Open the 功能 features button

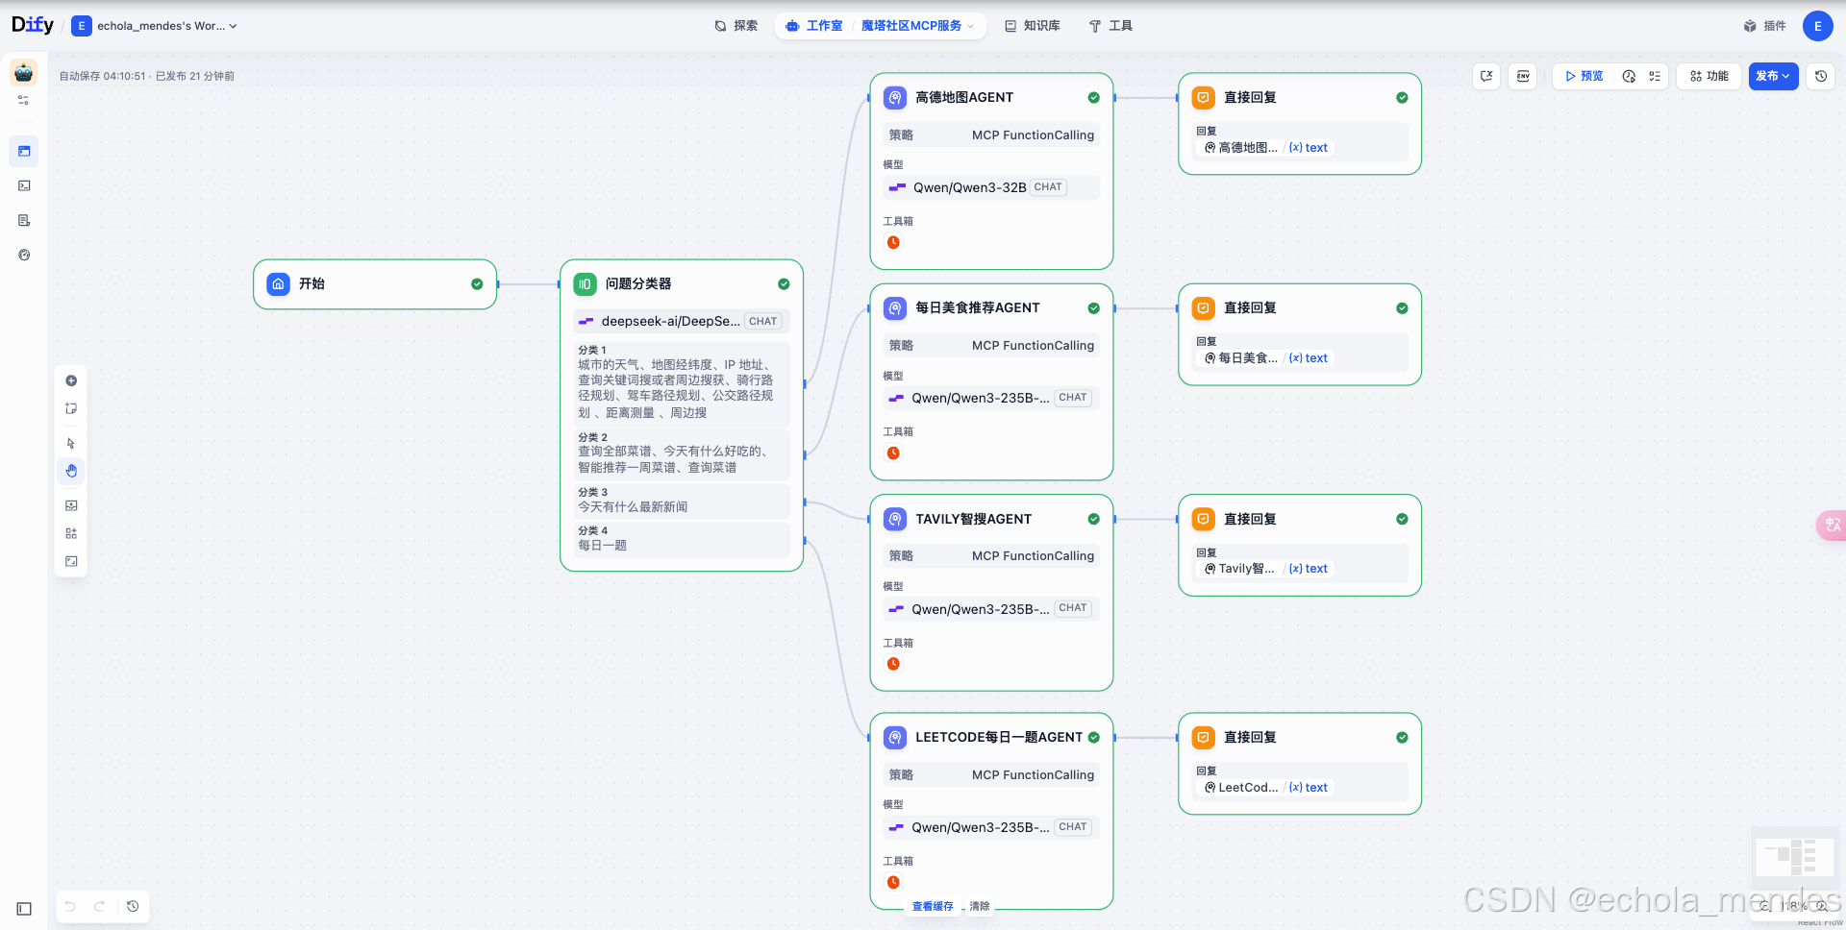1709,76
